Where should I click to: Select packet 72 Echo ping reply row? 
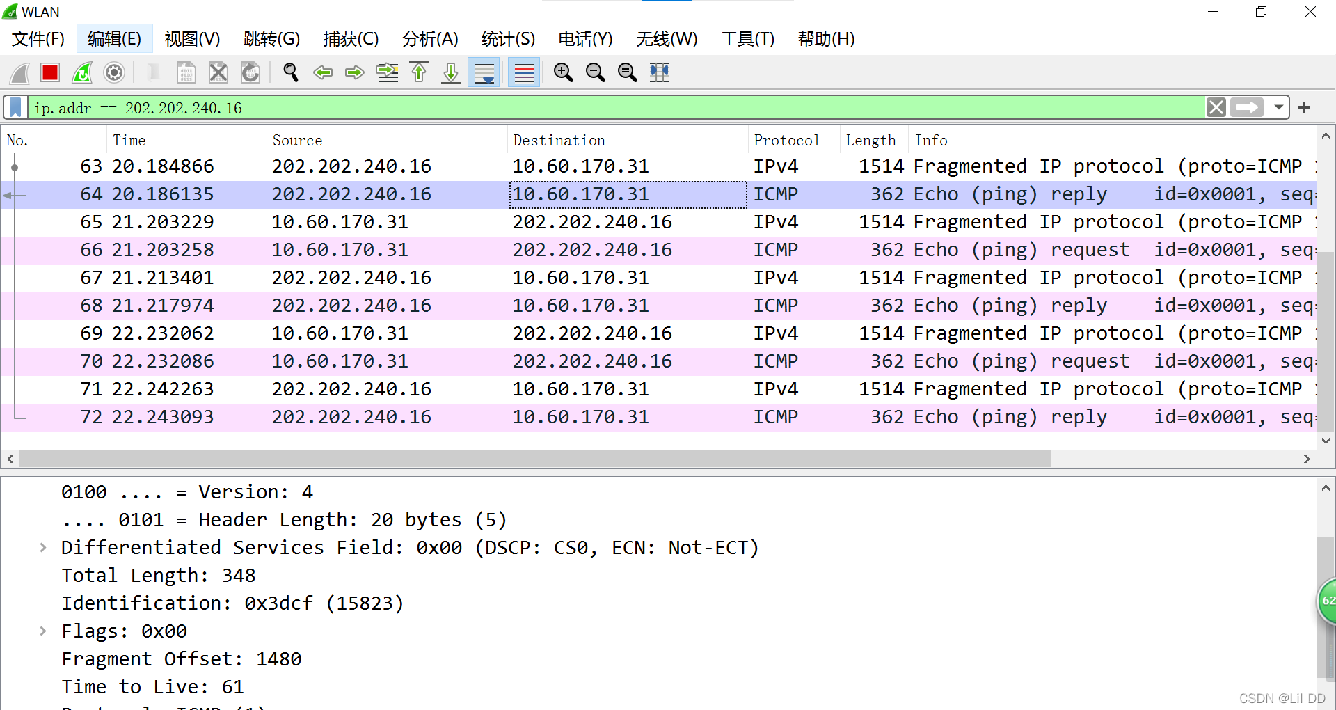point(658,417)
